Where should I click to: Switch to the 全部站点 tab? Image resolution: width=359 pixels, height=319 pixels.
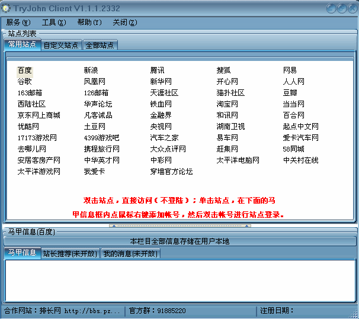click(100, 45)
